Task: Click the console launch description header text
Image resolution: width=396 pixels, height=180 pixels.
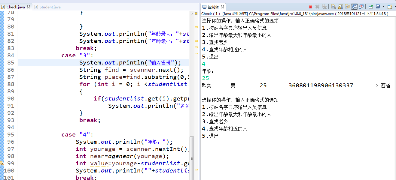Action: point(294,13)
